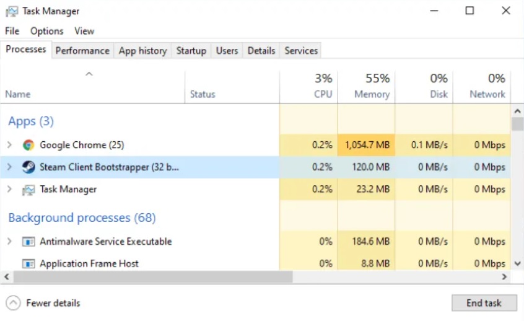The image size is (524, 321).
Task: Open the Options menu
Action: point(46,31)
